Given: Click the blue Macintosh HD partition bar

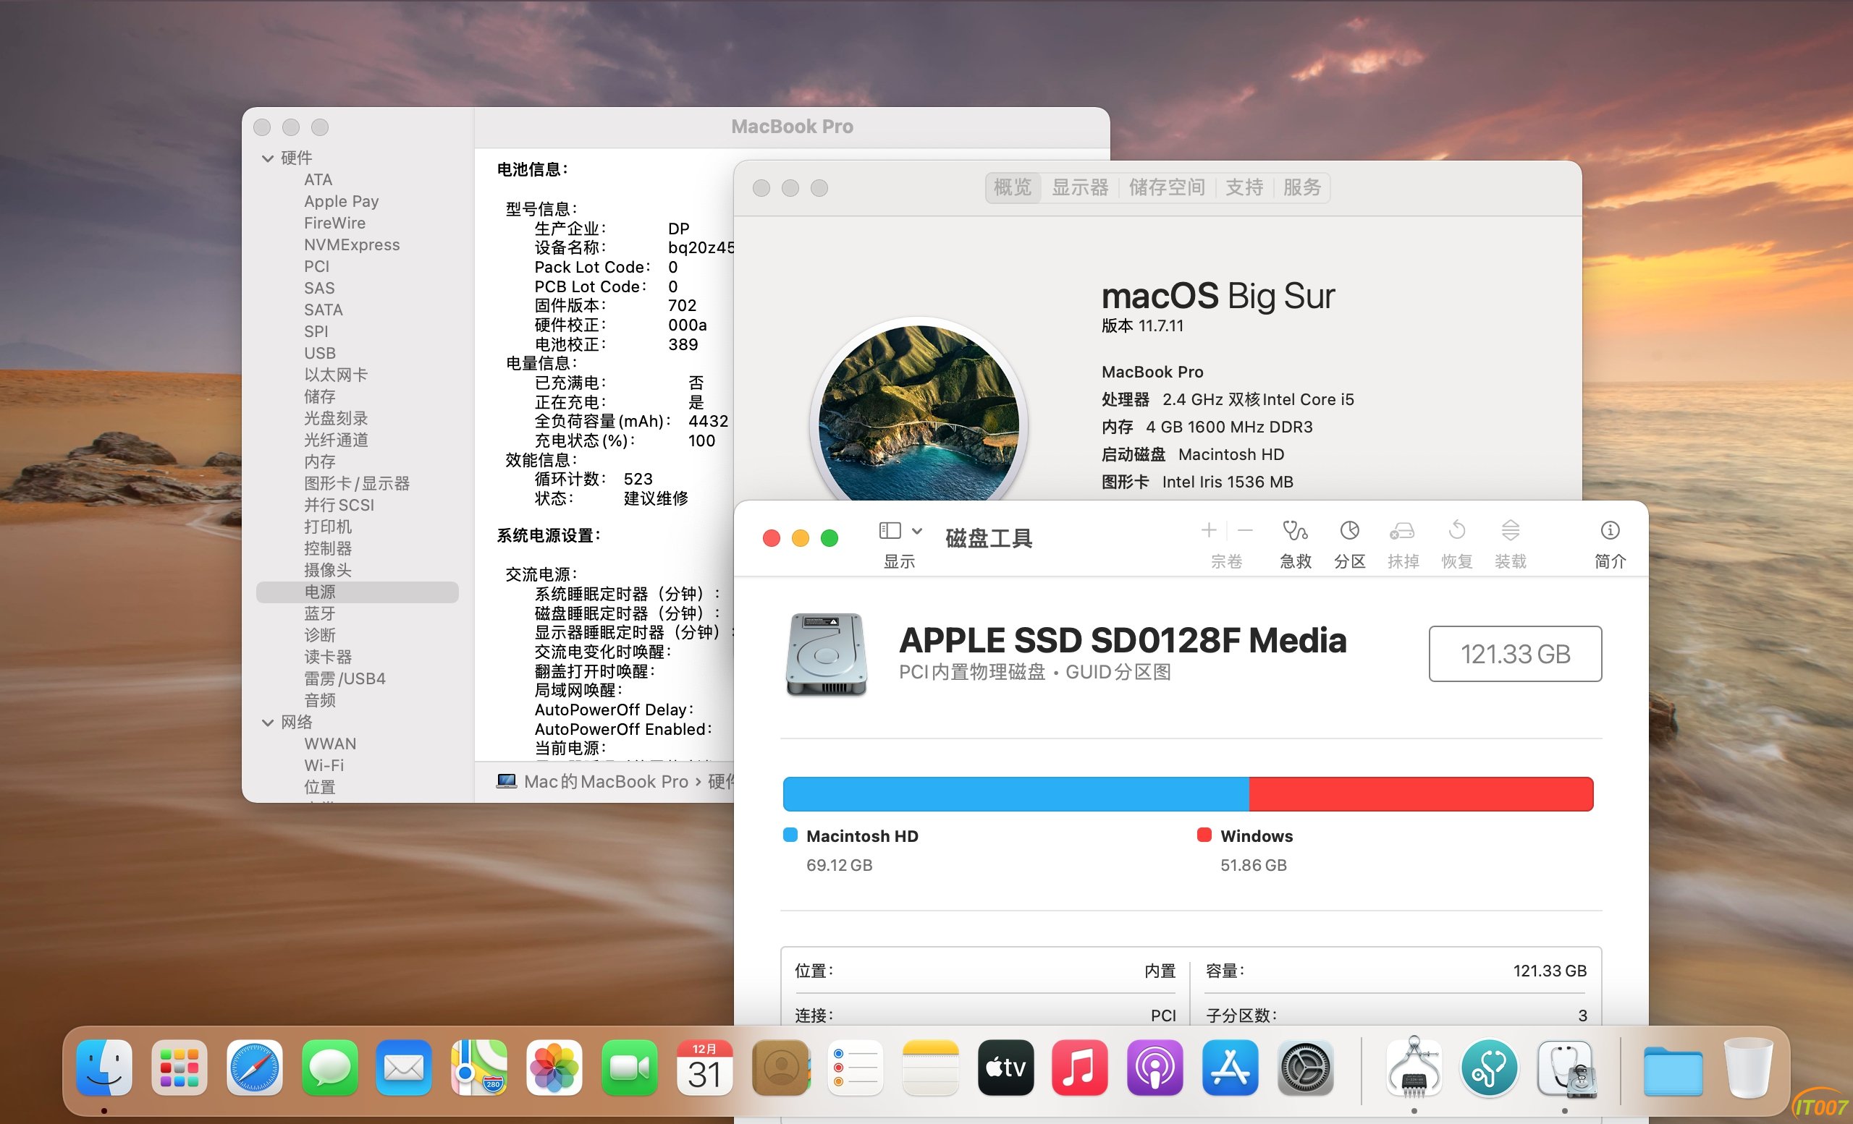Looking at the screenshot, I should pyautogui.click(x=1016, y=794).
